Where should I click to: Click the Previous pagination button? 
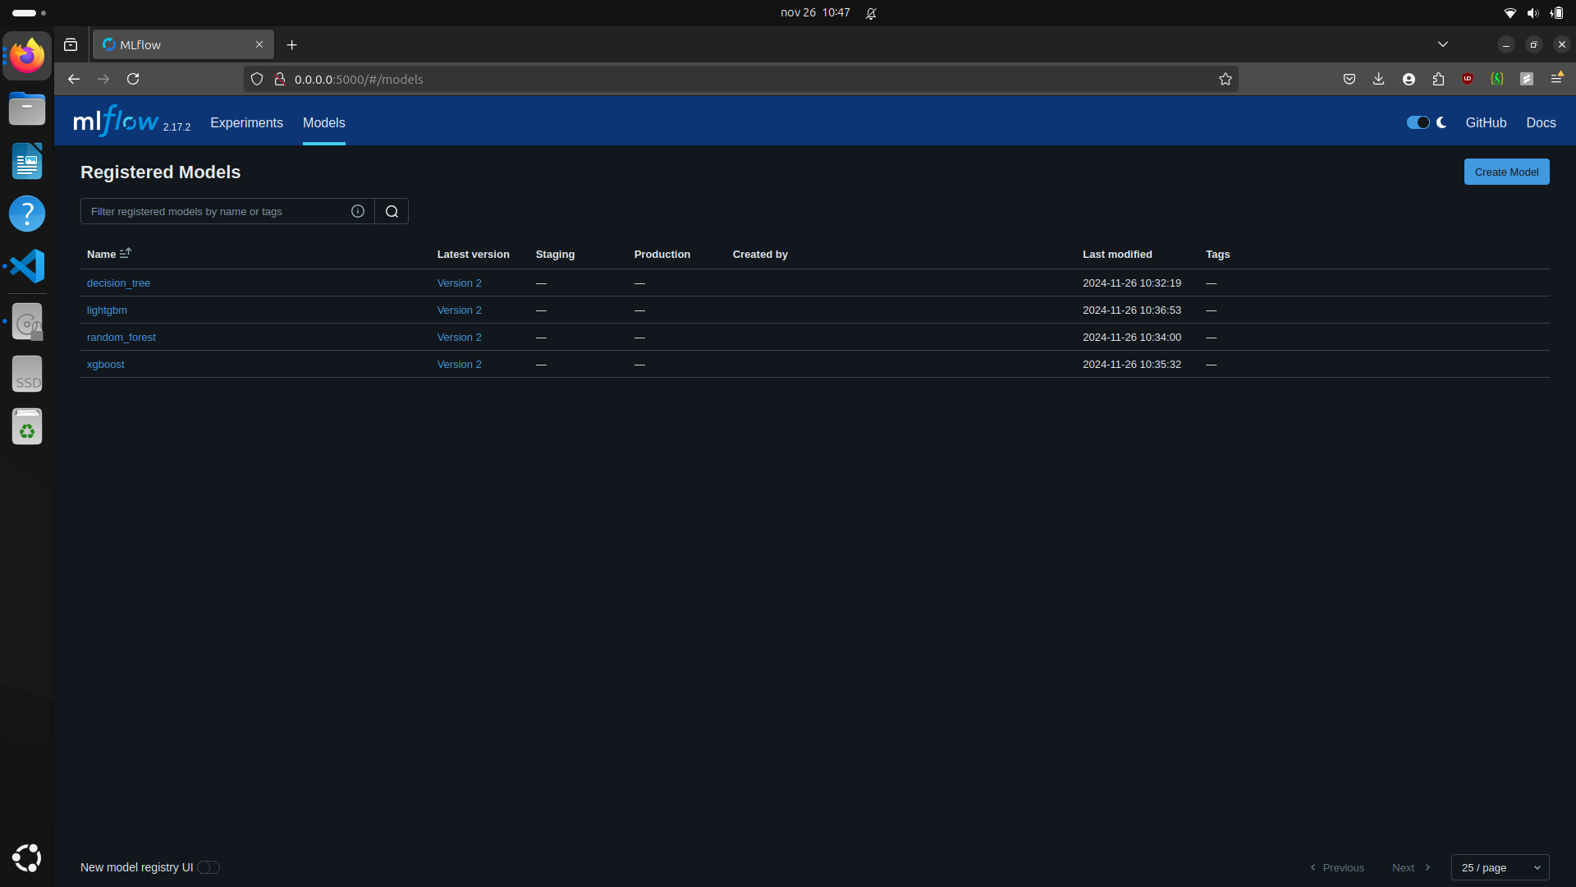[1337, 867]
